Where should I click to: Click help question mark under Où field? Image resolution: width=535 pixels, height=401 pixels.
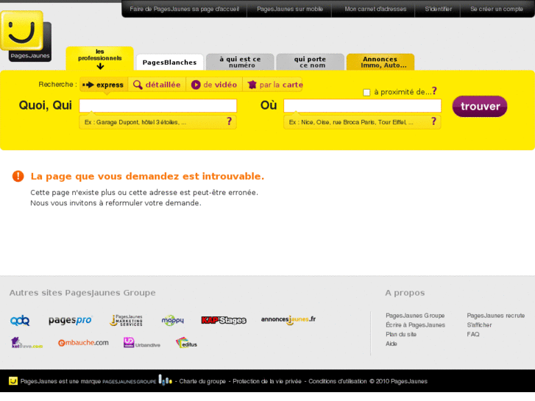pos(433,121)
